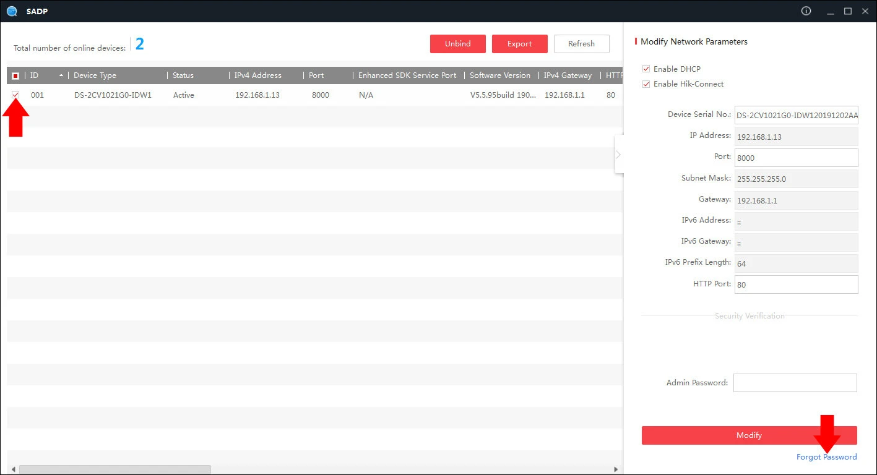Click the SADP application logo icon
This screenshot has width=877, height=475.
pyautogui.click(x=12, y=11)
